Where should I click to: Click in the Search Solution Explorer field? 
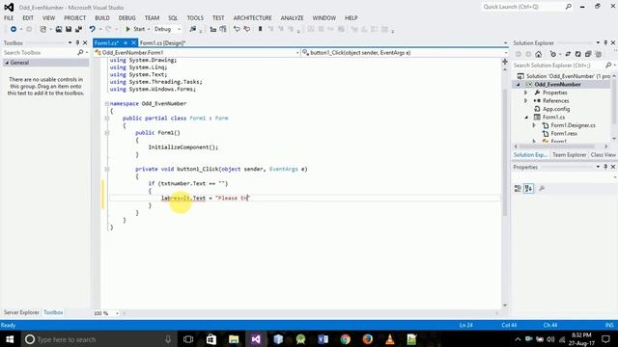(559, 66)
